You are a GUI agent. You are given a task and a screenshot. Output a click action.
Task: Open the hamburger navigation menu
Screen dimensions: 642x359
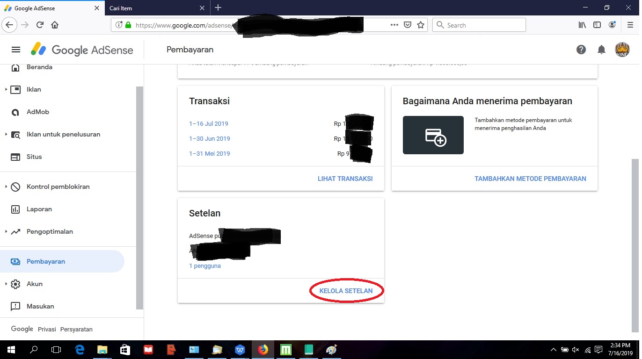tap(15, 49)
